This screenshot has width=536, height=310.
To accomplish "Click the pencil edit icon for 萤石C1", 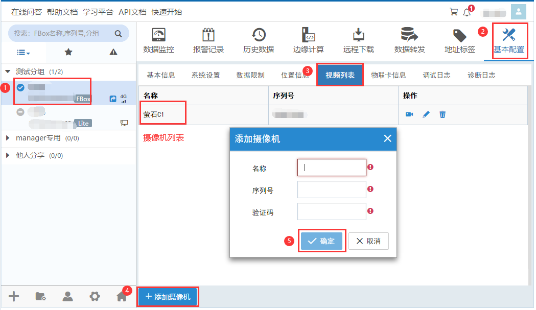I will (426, 114).
